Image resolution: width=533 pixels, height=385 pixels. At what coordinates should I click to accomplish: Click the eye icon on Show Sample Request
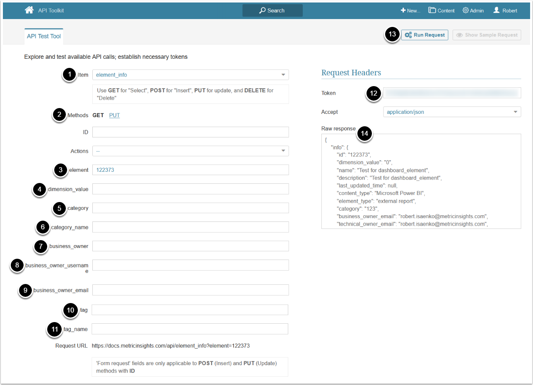click(x=459, y=35)
